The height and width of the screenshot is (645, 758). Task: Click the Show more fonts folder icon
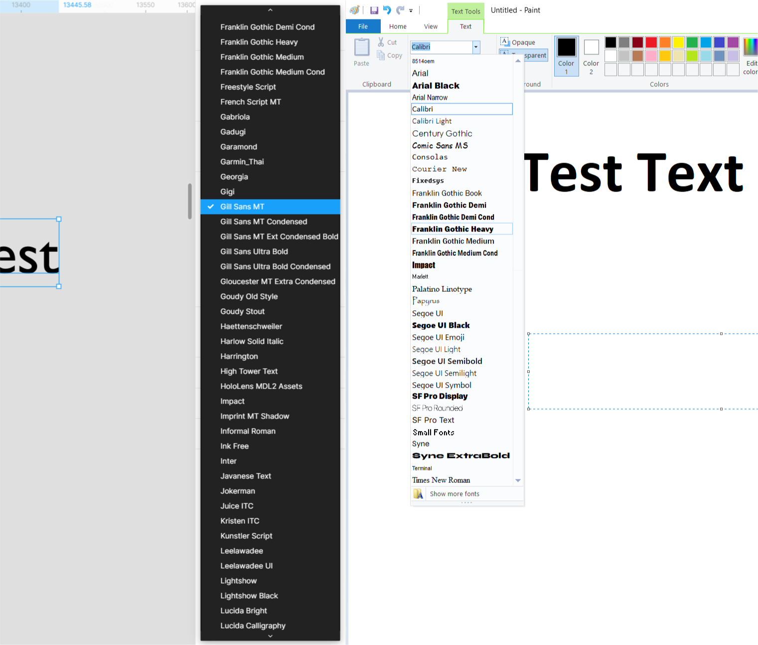pyautogui.click(x=418, y=494)
